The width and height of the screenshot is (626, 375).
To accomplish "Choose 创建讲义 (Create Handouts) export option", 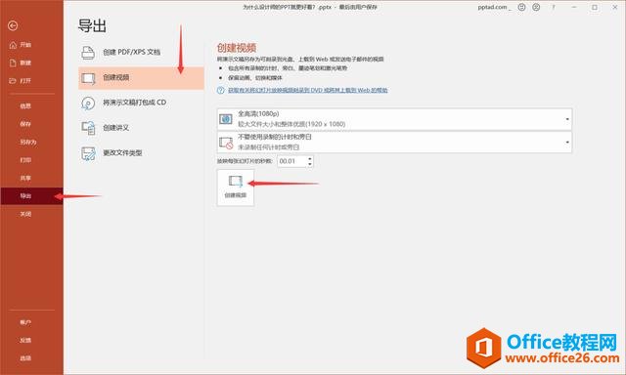I will tap(141, 128).
